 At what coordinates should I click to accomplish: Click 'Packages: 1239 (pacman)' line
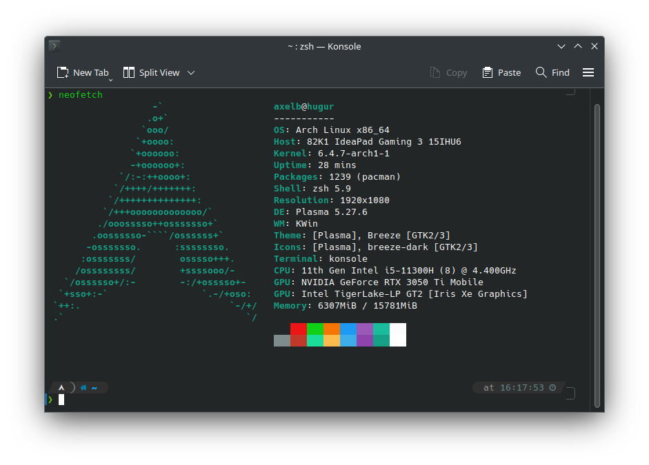point(337,176)
